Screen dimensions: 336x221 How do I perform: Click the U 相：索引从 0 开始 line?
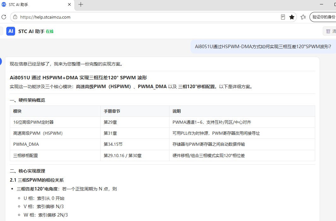[44, 198]
